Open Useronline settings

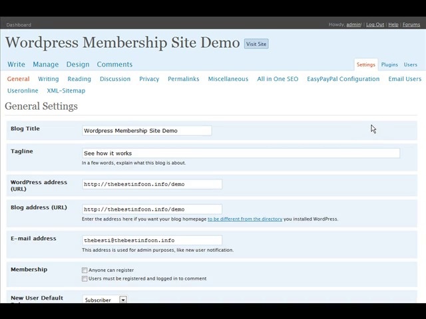(23, 90)
